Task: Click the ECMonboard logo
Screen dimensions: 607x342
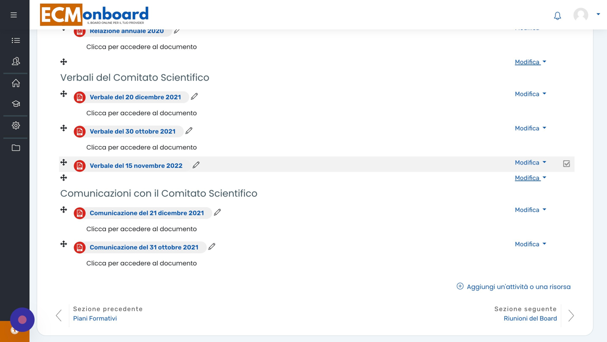Action: (x=94, y=15)
